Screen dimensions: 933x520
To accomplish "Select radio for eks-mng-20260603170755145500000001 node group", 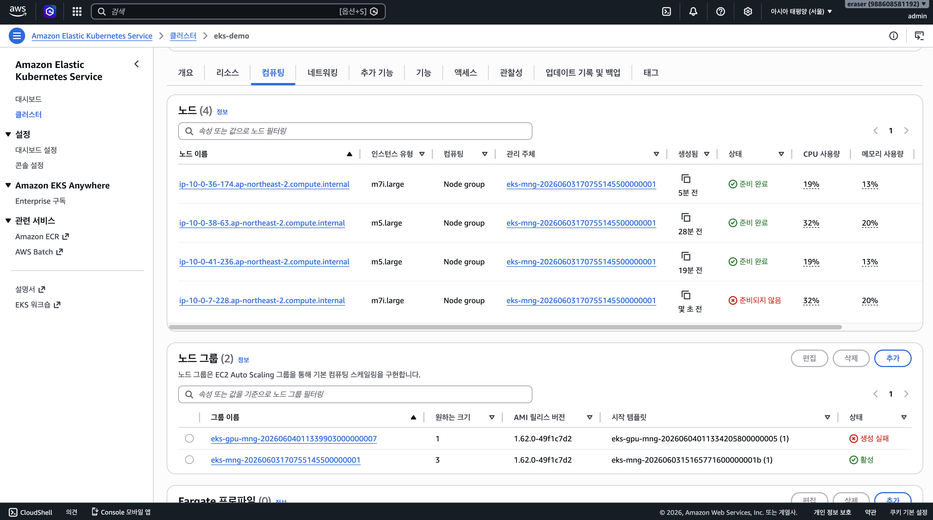I will (x=189, y=460).
